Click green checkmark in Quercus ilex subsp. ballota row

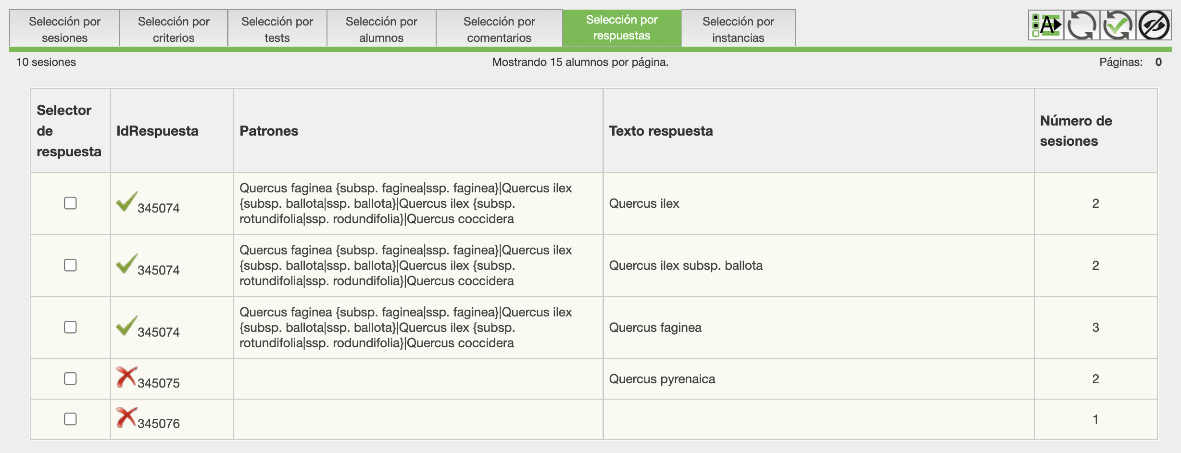coord(126,264)
